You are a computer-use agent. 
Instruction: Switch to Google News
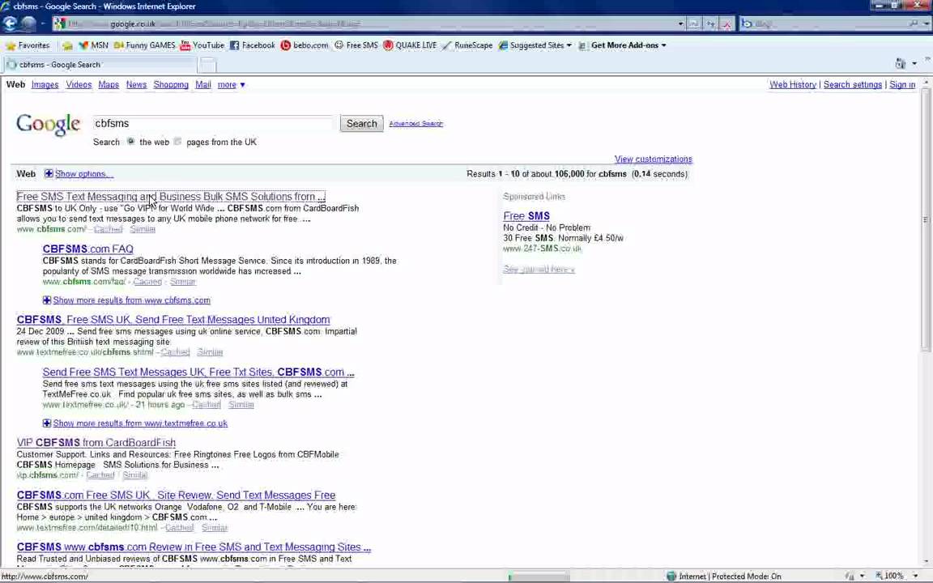pos(136,84)
